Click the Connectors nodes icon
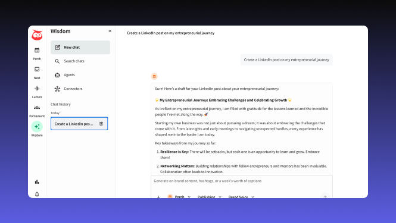 pos(57,89)
